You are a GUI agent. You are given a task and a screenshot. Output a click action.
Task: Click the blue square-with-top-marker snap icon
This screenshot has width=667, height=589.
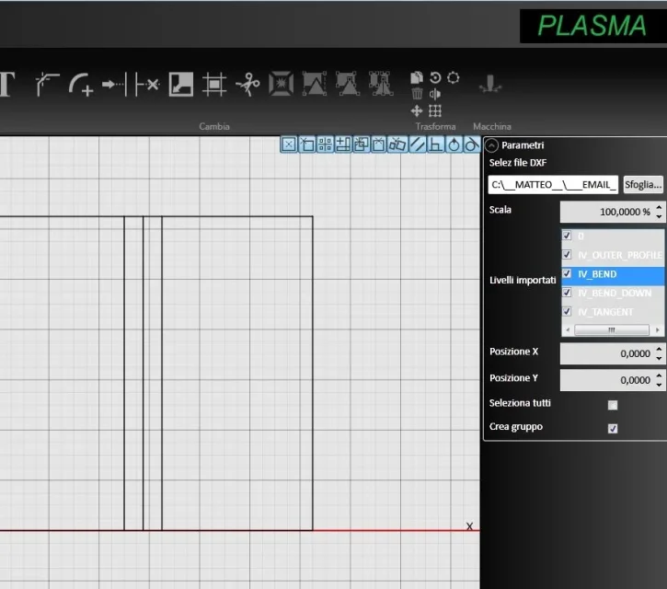click(379, 144)
